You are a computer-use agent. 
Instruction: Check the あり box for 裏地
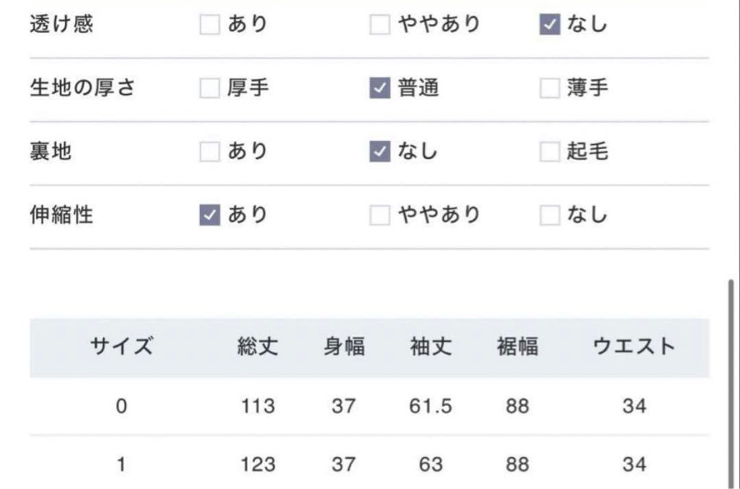pyautogui.click(x=210, y=151)
